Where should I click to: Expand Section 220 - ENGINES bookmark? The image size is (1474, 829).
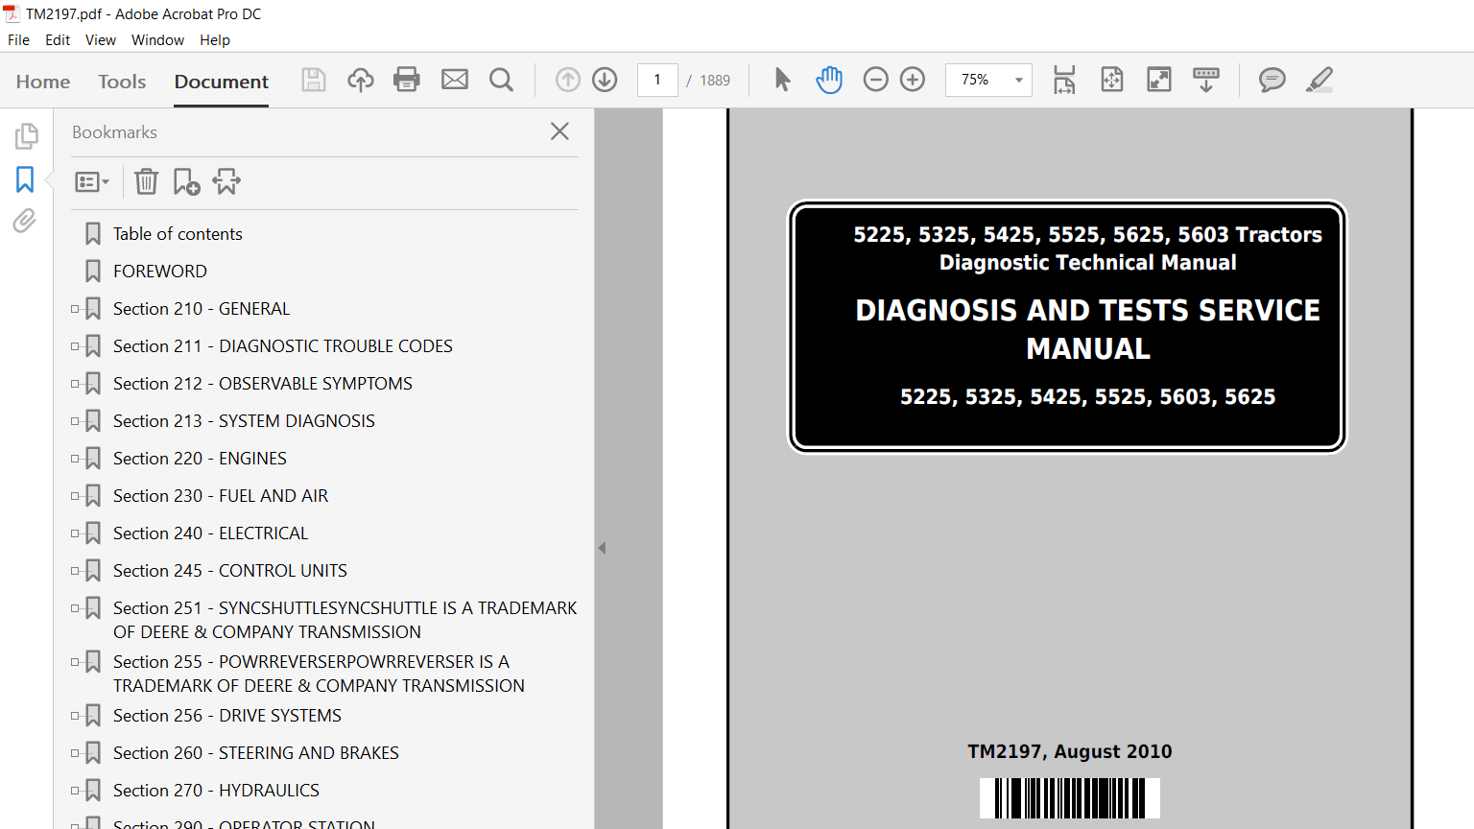coord(75,459)
